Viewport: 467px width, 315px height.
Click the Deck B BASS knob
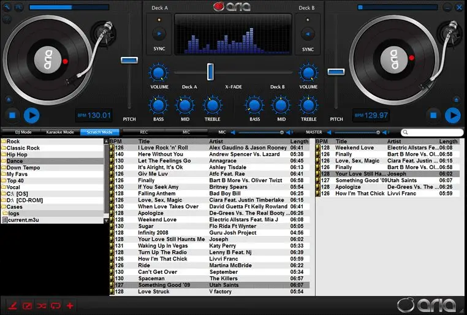254,105
